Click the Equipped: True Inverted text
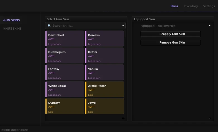The height and width of the screenshot is (132, 218). 158,26
